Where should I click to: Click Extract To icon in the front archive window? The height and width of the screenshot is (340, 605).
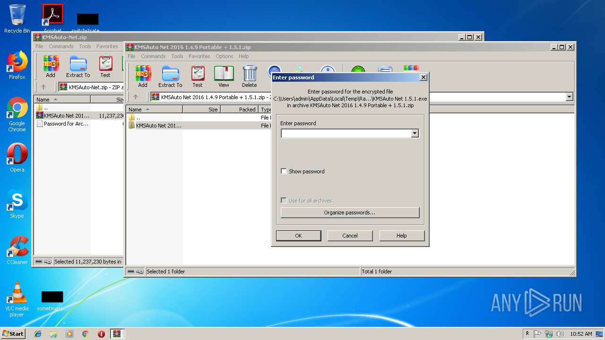[x=170, y=77]
